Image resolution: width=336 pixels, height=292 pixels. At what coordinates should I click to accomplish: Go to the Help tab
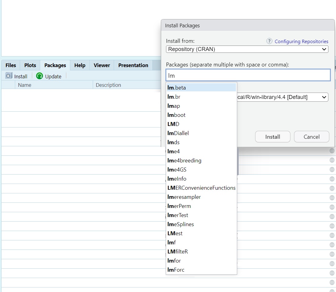[80, 65]
